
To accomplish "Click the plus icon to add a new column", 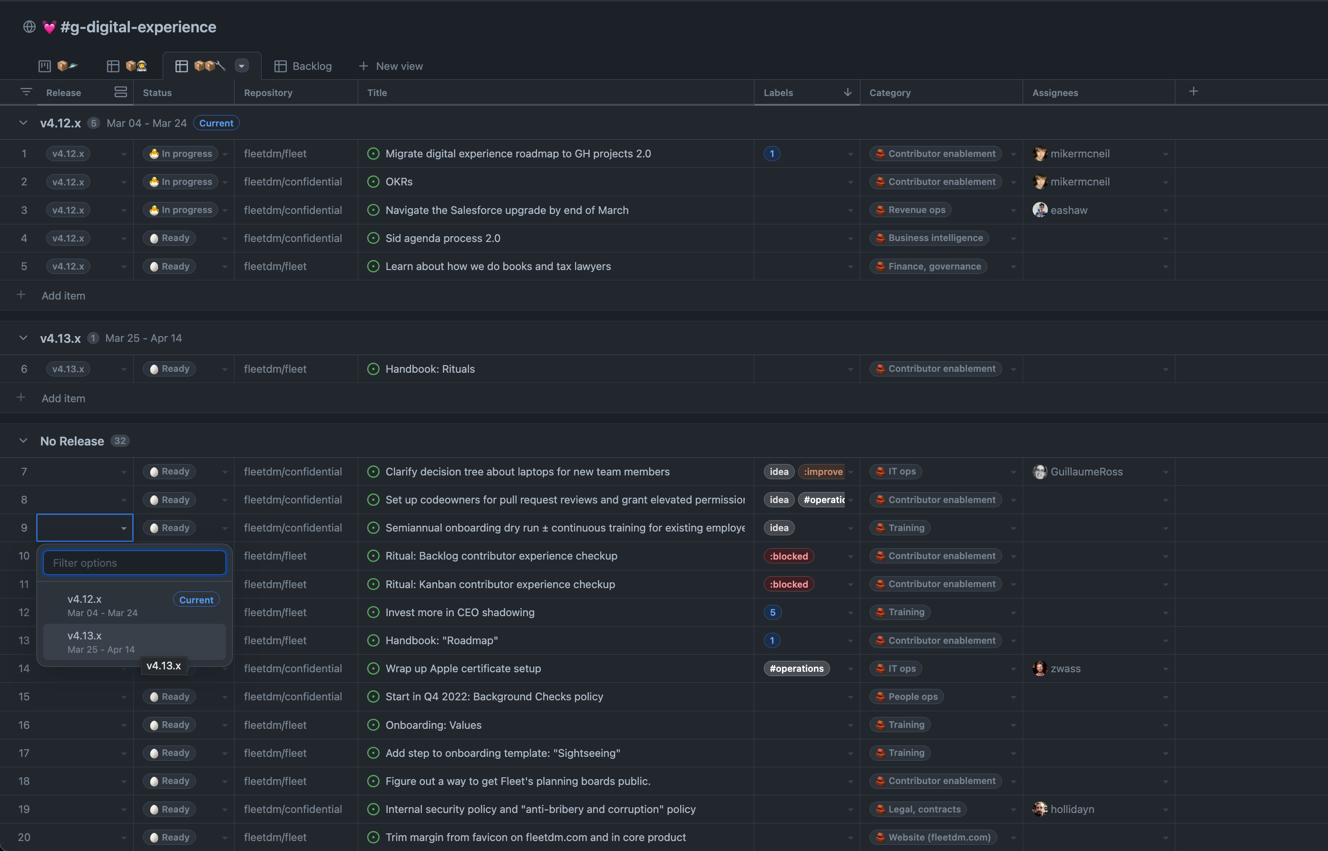I will pos(1194,91).
